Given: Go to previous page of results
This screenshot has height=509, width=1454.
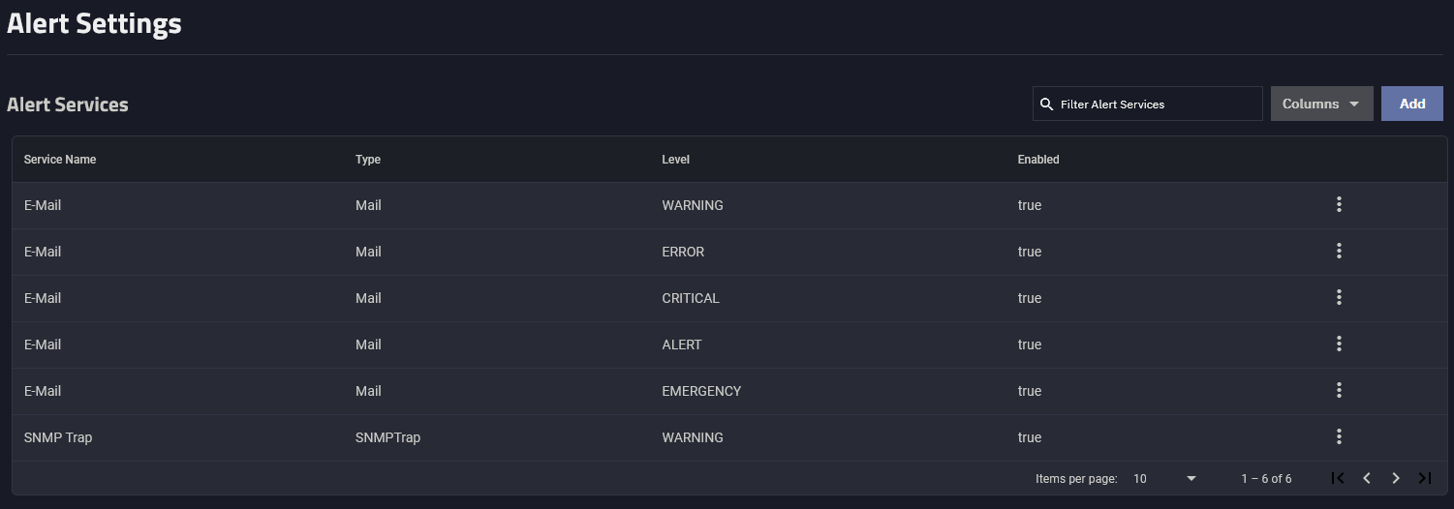Looking at the screenshot, I should (1367, 478).
